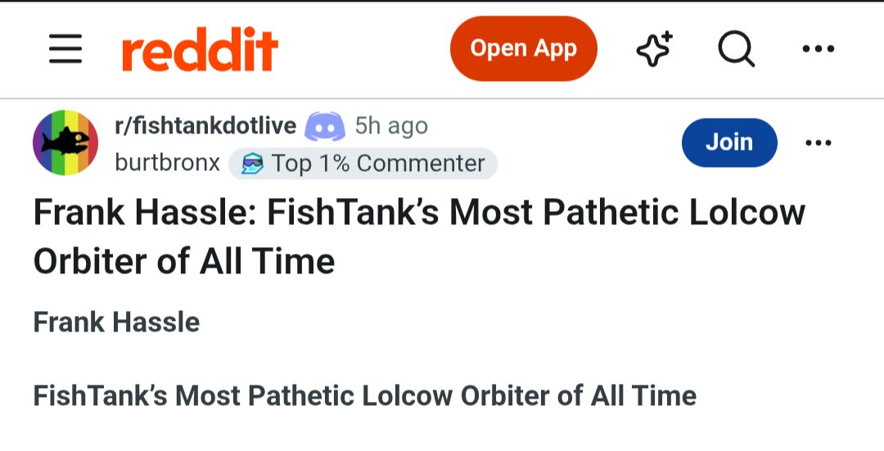Image resolution: width=884 pixels, height=451 pixels.
Task: Click the 5h ago timestamp
Action: coord(391,126)
